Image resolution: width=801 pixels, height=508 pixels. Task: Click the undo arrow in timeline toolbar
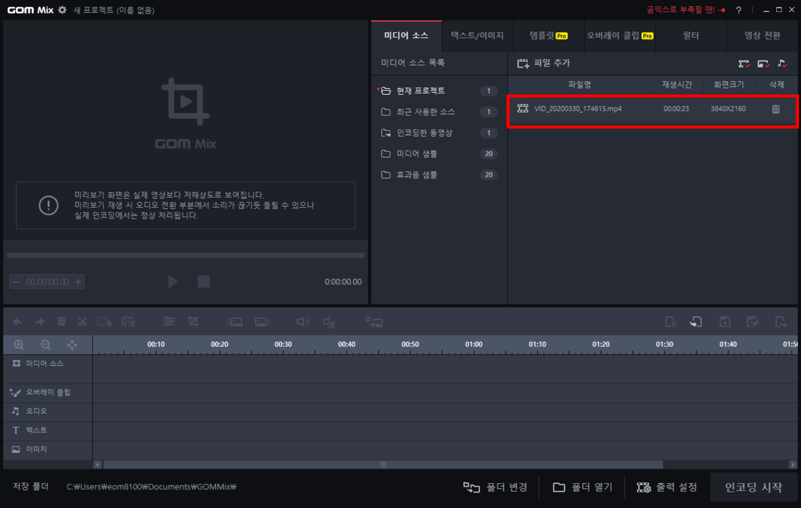point(17,322)
